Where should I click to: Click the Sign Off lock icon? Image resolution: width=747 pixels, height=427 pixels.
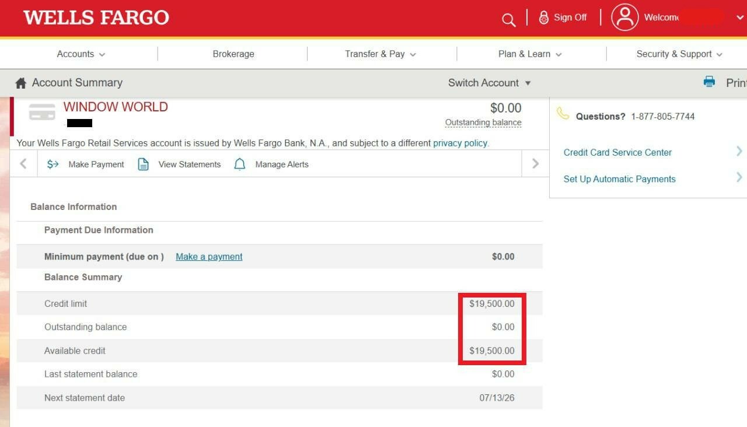tap(543, 17)
